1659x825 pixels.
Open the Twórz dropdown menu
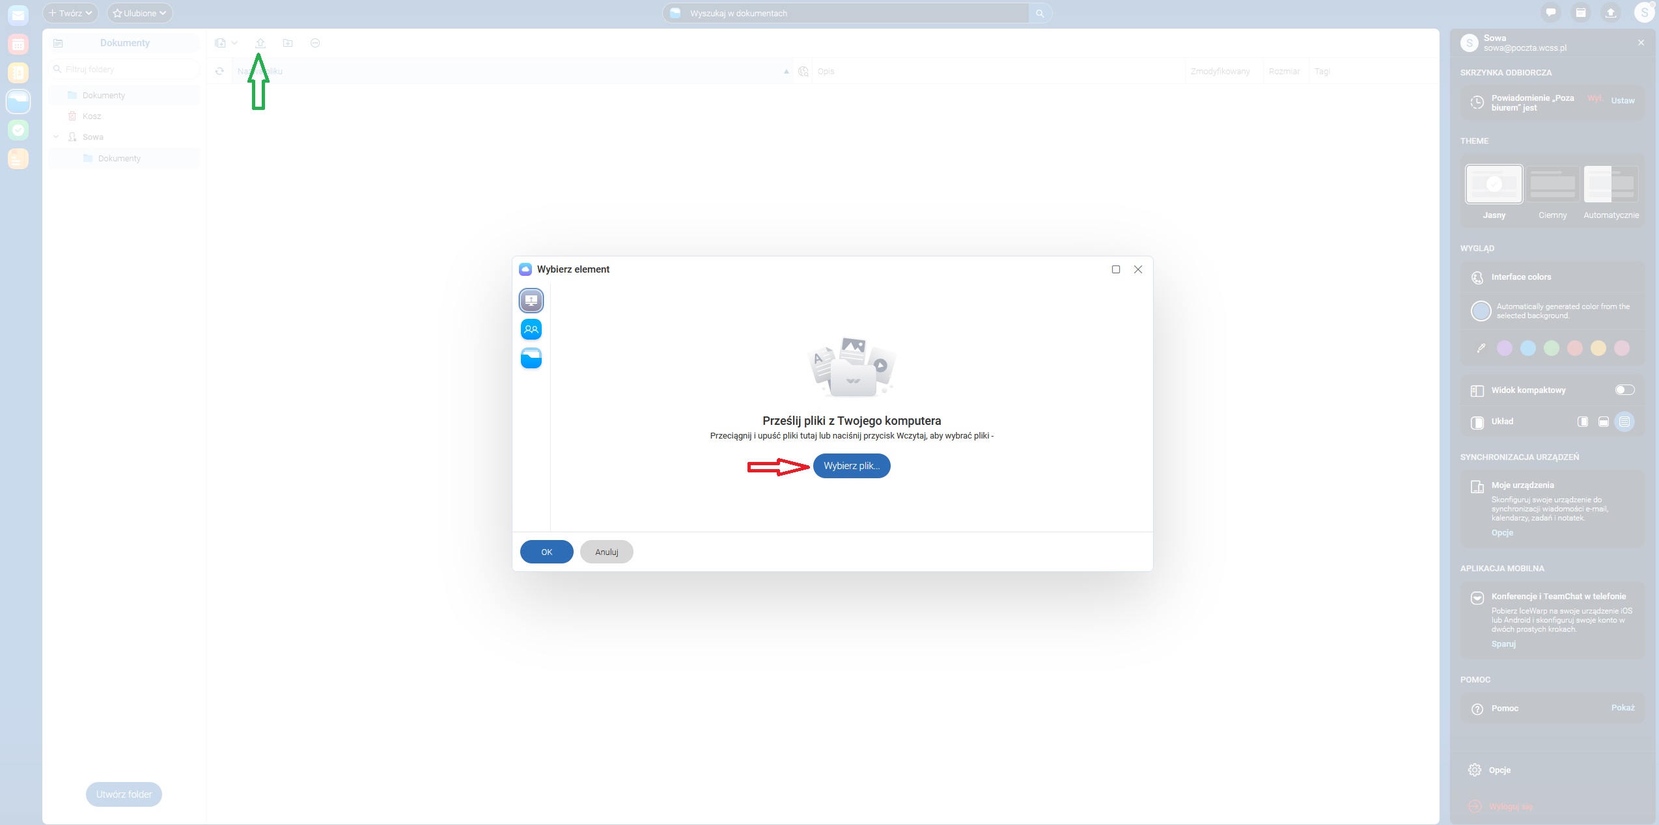[x=70, y=13]
